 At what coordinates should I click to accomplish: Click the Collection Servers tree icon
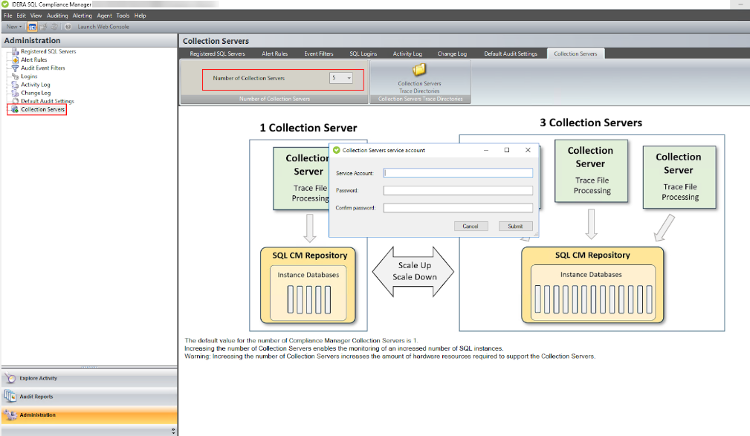[15, 109]
